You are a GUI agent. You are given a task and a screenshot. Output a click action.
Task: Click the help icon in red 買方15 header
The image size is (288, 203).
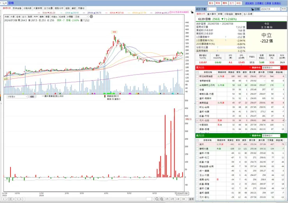point(250,68)
